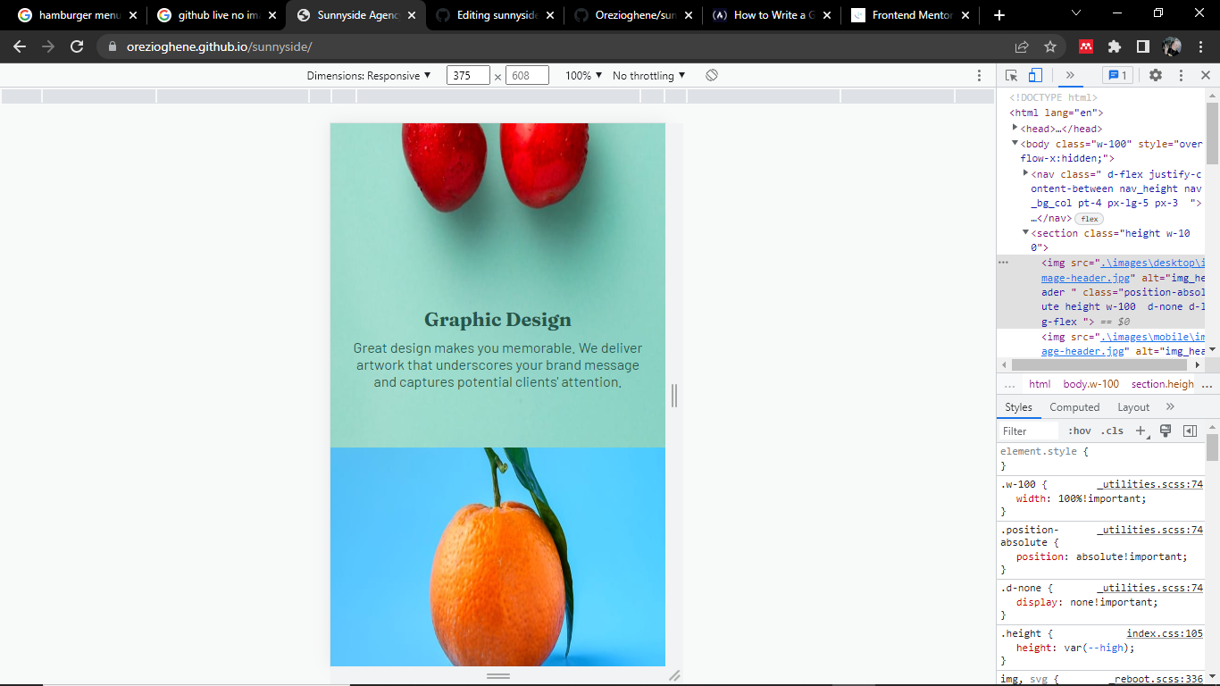Image resolution: width=1220 pixels, height=686 pixels.
Task: Click the Chrome profile avatar
Action: 1172,46
